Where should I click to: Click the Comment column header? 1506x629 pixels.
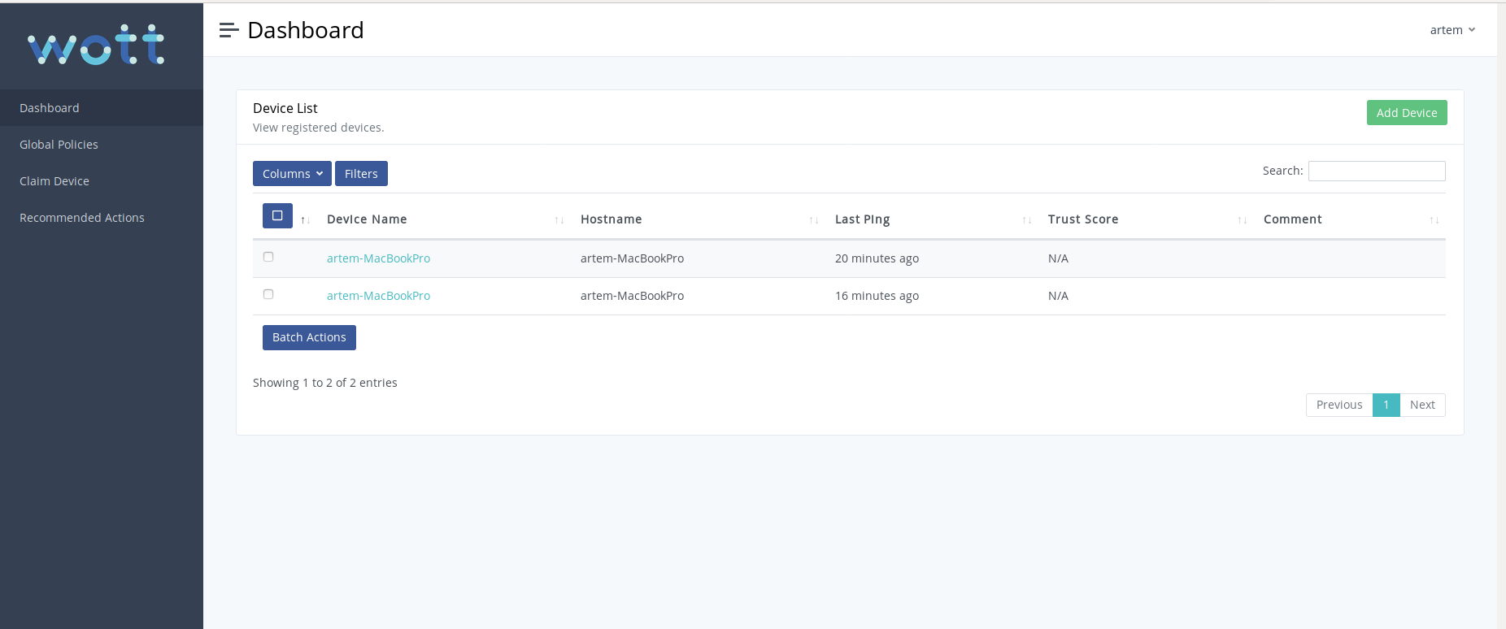(1292, 219)
